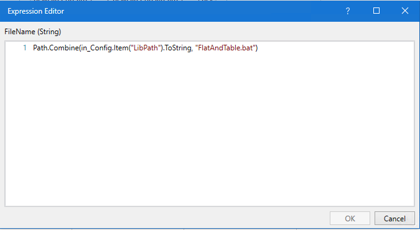Click the opening parenthesis after Combine
The height and width of the screenshot is (230, 420).
pos(80,48)
